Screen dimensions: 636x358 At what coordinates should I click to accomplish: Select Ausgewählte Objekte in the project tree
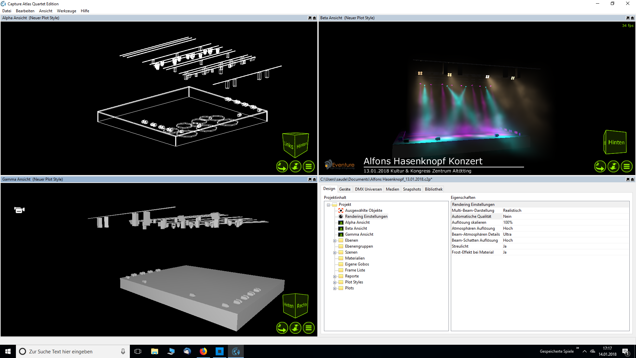(x=363, y=210)
